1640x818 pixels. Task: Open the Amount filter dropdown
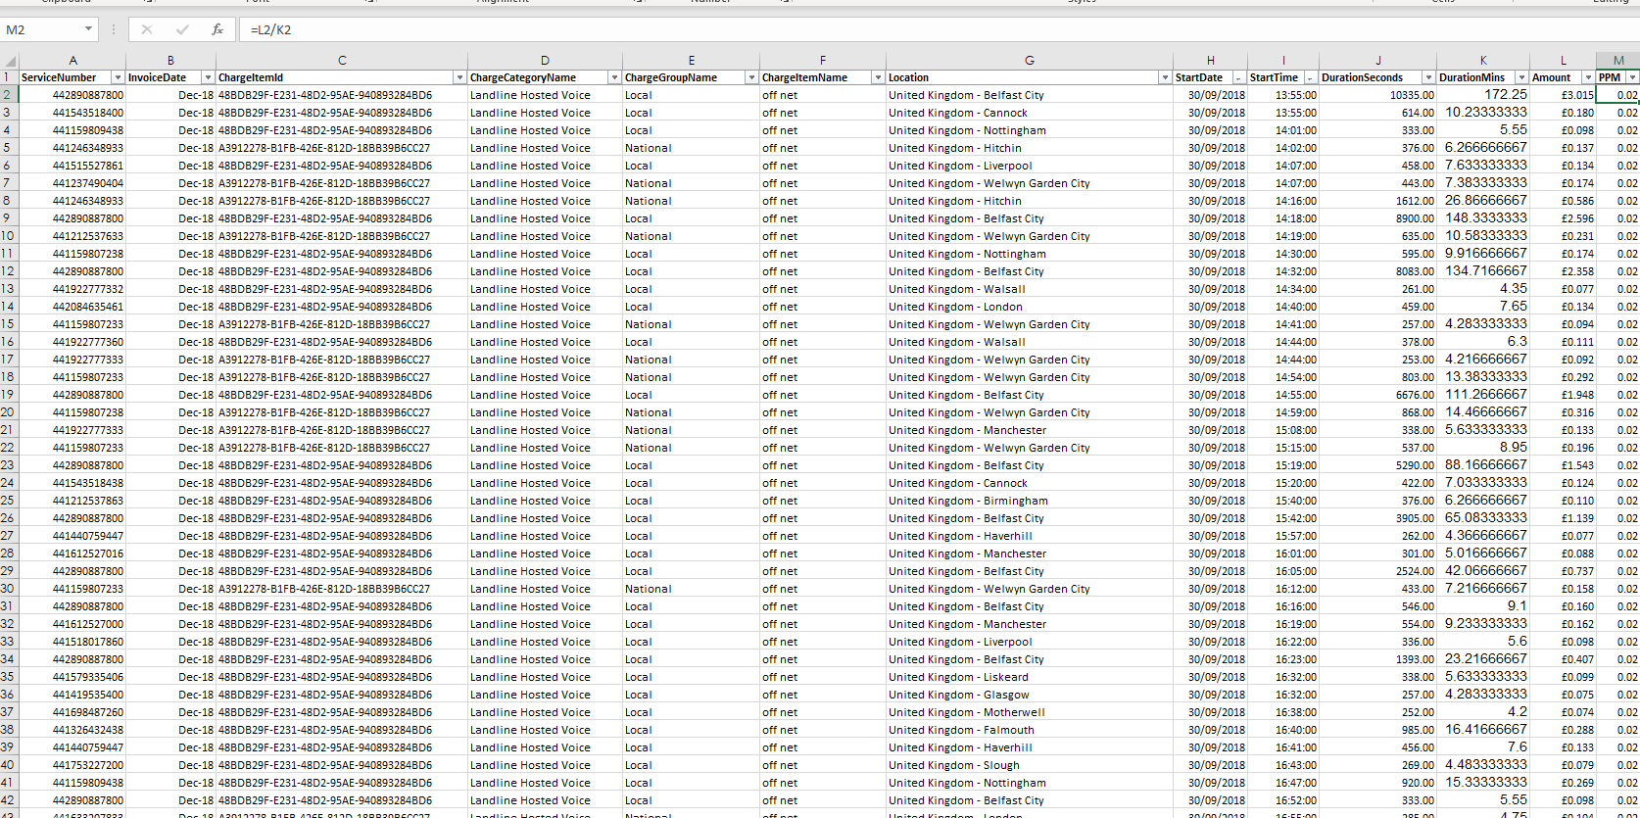[x=1588, y=77]
